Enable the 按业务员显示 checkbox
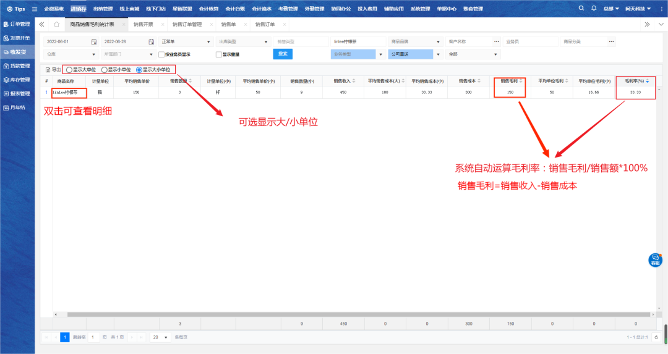This screenshot has width=668, height=354. 161,54
